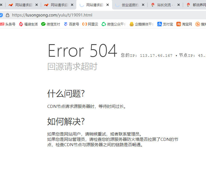
Task: Click the Toutiao red bookmark icon
Action: tap(2, 24)
